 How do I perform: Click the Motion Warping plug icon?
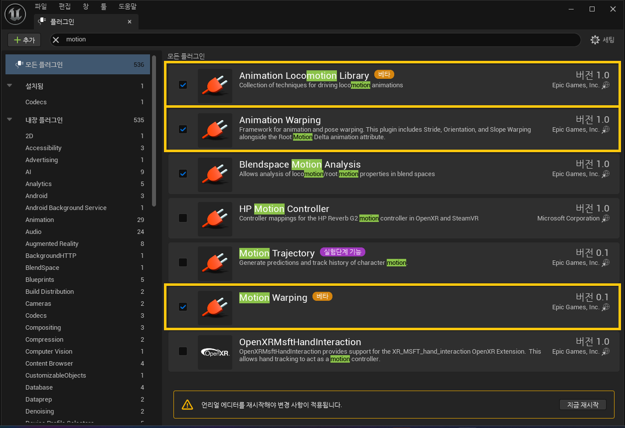pos(215,308)
